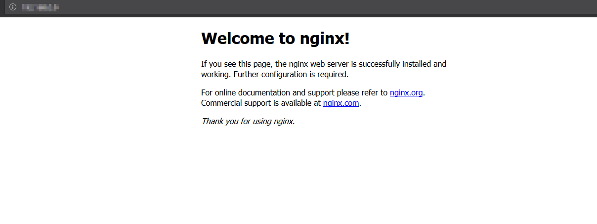Click the "Thank you for using nginx." line
This screenshot has width=597, height=224.
(x=248, y=121)
